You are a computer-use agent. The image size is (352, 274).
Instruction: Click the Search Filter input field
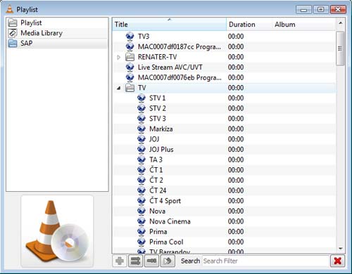tap(265, 261)
